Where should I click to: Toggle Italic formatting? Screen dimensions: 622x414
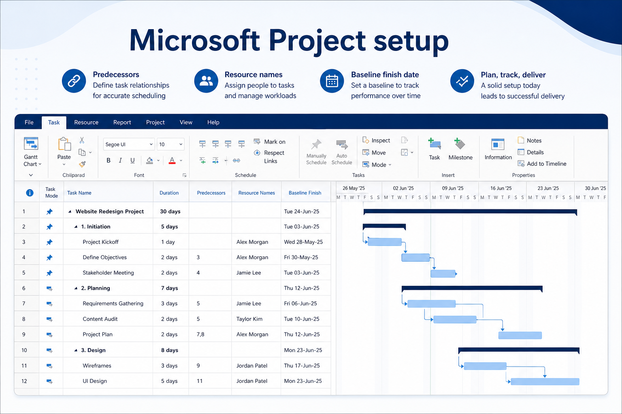tap(120, 161)
